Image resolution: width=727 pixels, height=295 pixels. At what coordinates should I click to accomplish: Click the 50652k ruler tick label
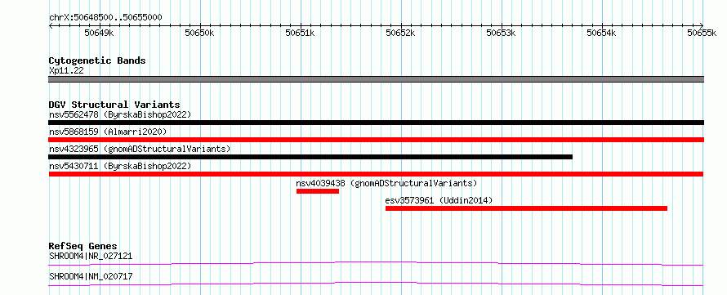click(x=400, y=33)
